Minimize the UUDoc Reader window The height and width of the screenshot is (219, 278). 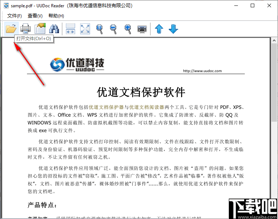pos(236,6)
